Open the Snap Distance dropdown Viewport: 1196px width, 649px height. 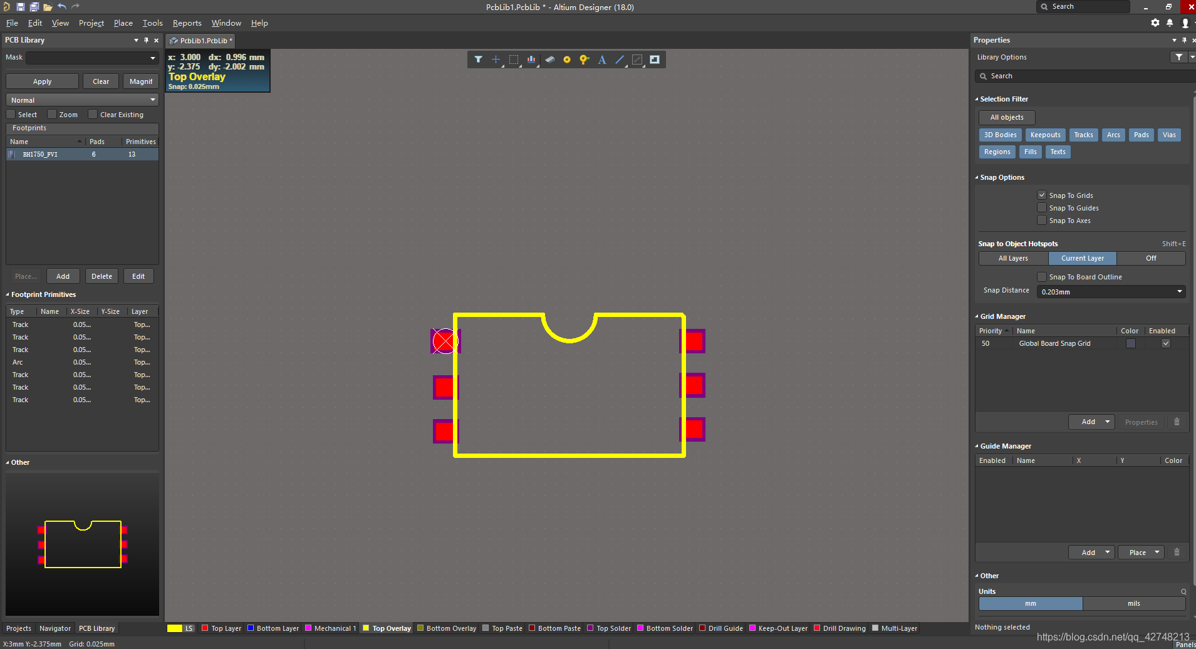[1179, 291]
